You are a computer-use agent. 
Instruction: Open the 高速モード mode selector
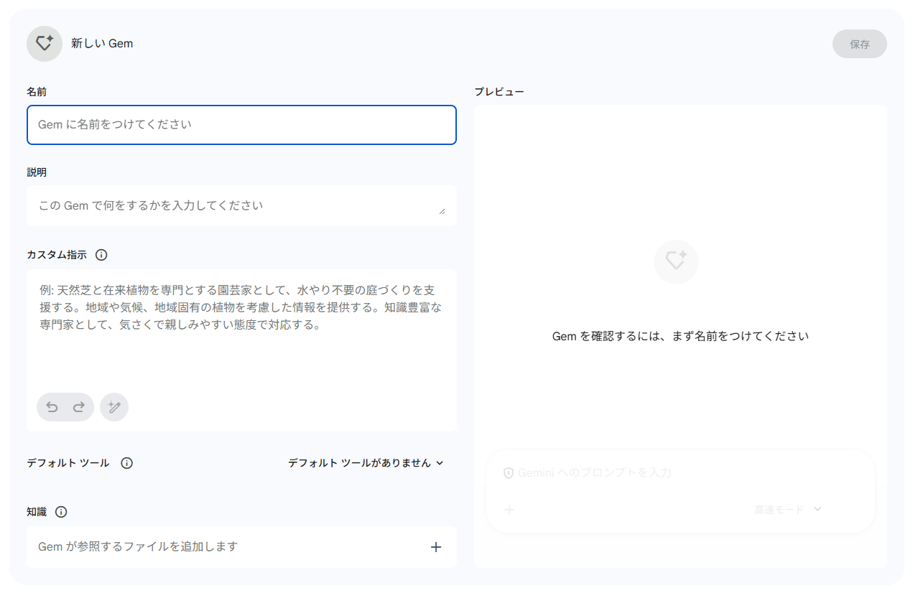[779, 510]
